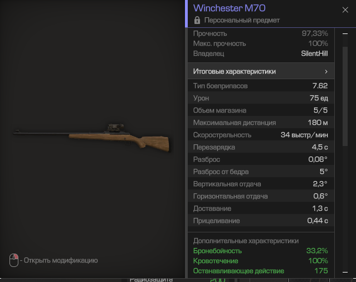
Task: Click the scope mounted on the rifle
Action: [116, 127]
